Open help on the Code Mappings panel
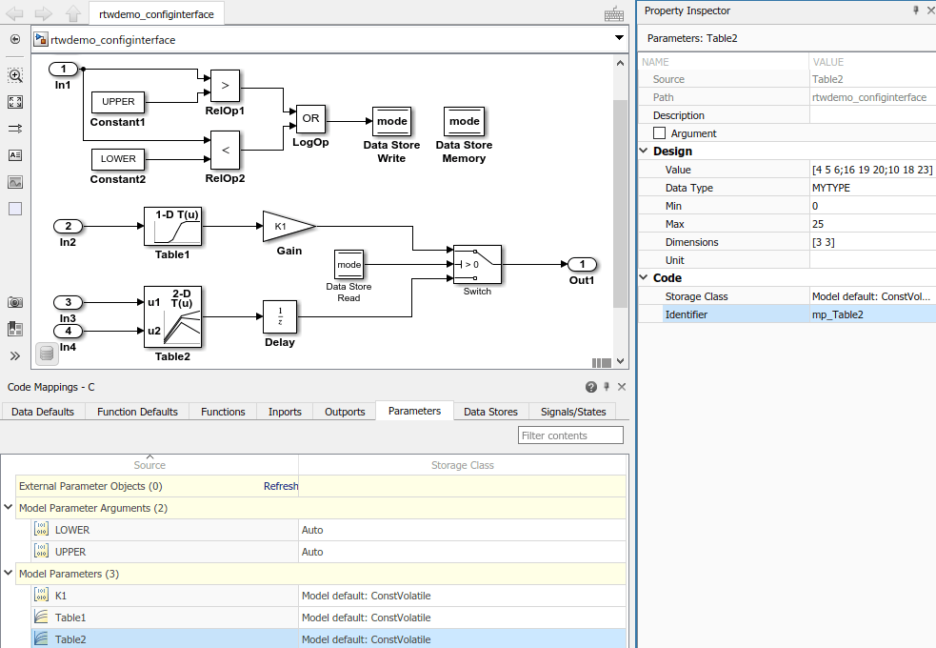The width and height of the screenshot is (936, 648). pyautogui.click(x=591, y=386)
